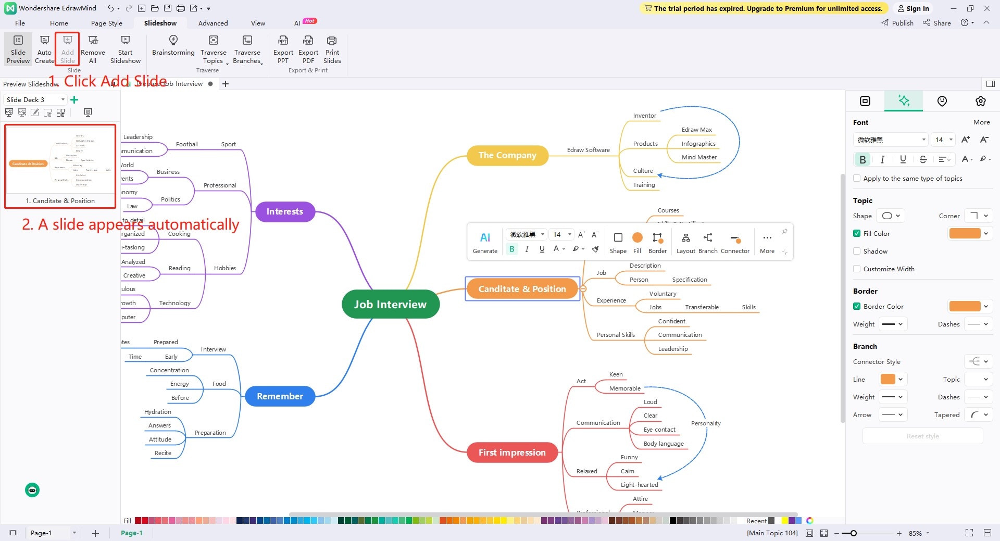Click AI Generate in floating toolbar

[485, 243]
